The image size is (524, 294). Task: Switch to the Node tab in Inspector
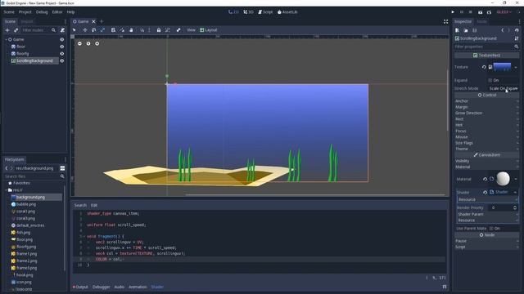click(481, 21)
